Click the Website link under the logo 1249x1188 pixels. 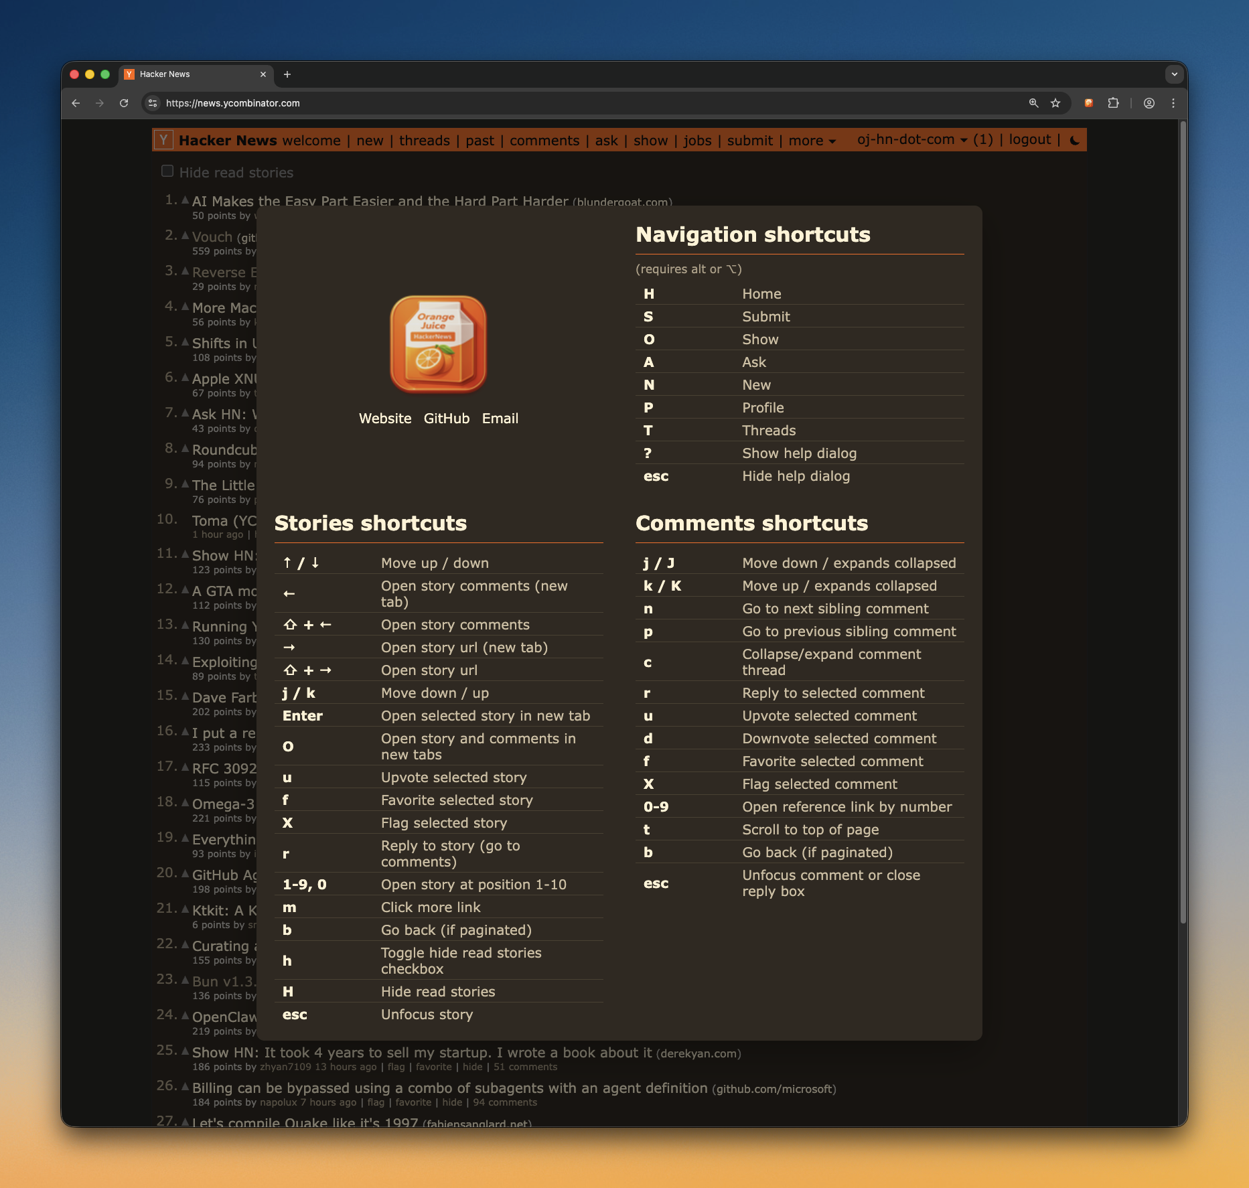pyautogui.click(x=385, y=419)
